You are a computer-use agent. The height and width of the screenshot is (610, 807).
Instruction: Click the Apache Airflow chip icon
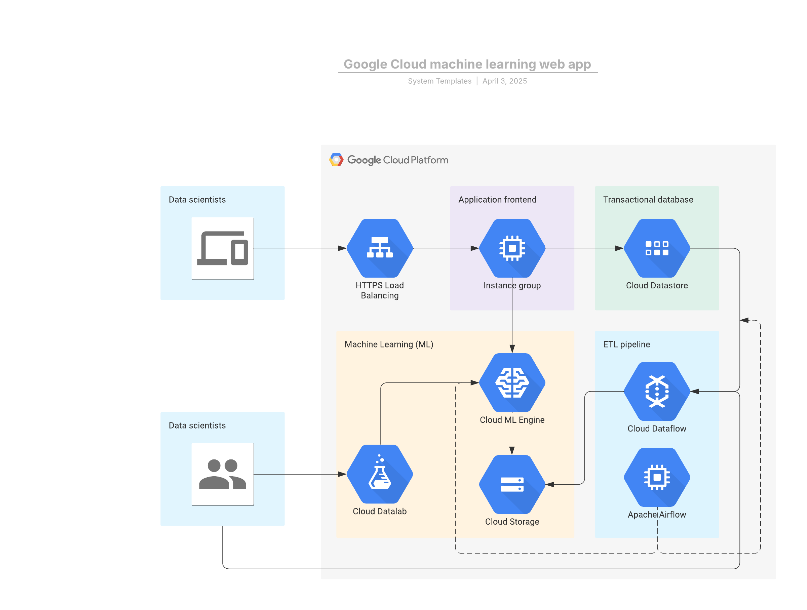pos(657,478)
